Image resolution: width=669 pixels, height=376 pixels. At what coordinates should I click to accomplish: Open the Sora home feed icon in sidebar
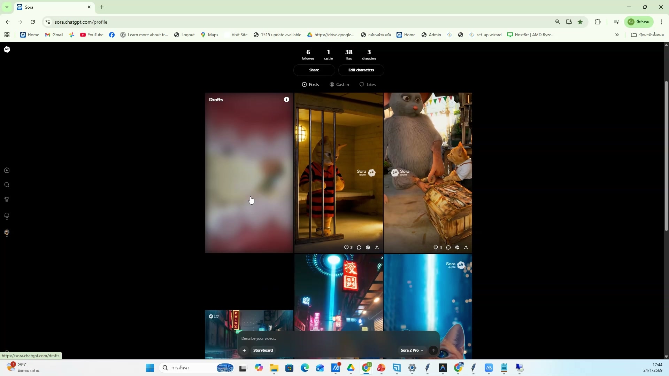click(7, 170)
